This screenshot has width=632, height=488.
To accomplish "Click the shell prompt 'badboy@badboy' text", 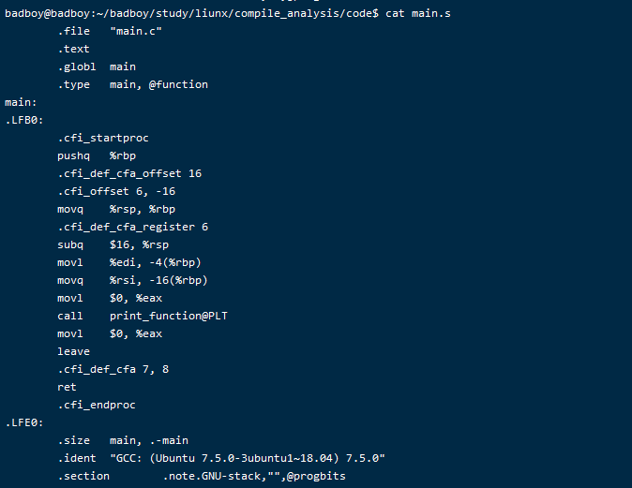I will [49, 13].
